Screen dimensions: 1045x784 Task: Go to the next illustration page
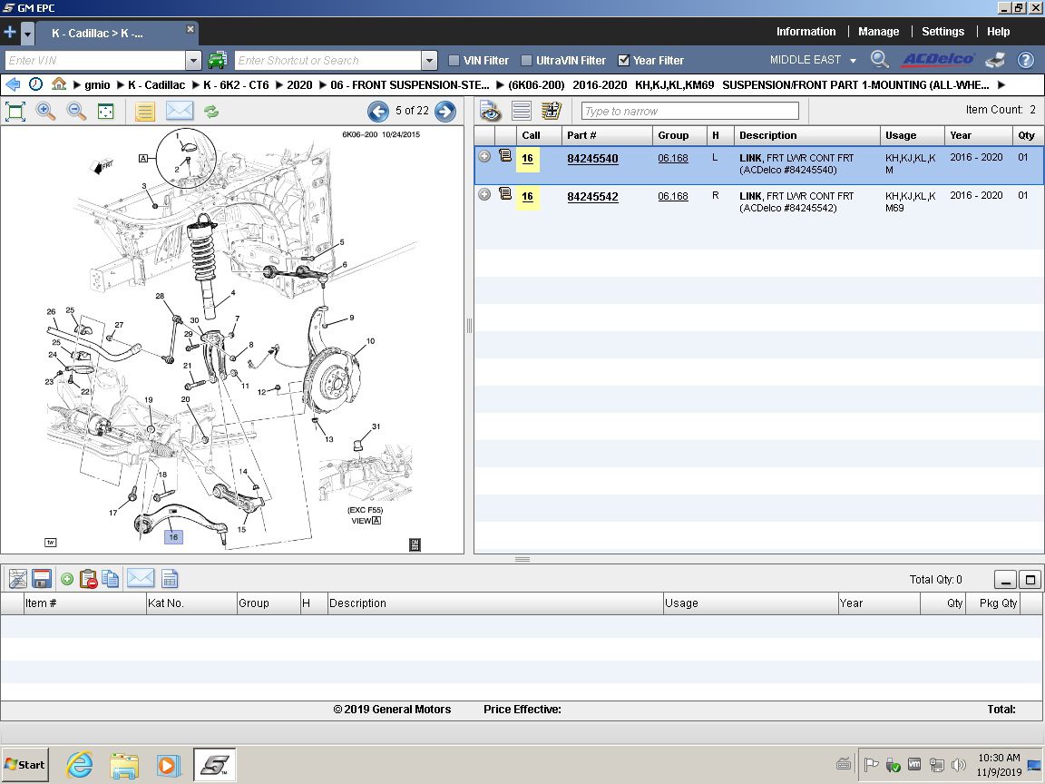tap(444, 112)
